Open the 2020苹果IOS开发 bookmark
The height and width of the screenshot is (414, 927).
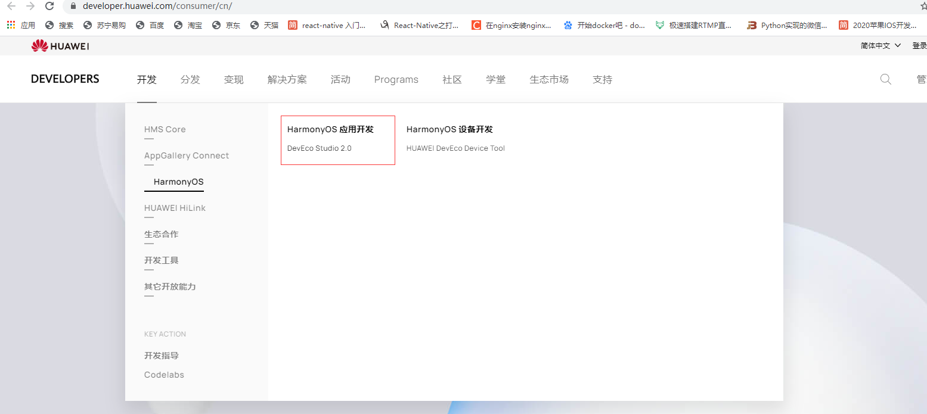coord(878,25)
